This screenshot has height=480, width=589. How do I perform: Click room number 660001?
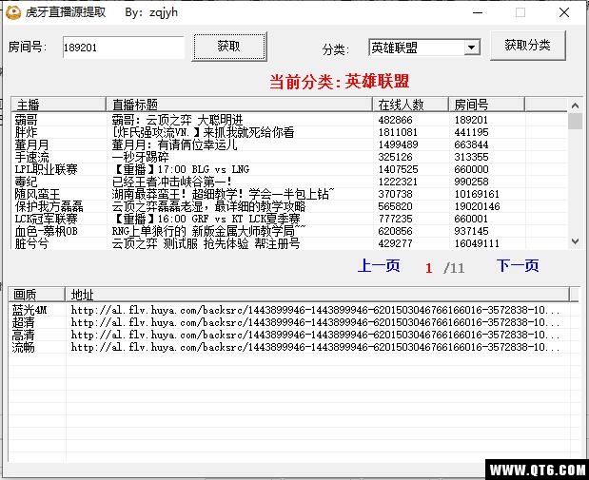[x=471, y=220]
